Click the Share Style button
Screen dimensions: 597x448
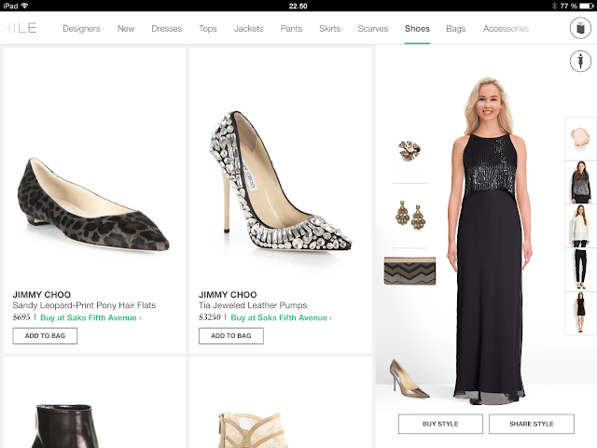coord(532,424)
